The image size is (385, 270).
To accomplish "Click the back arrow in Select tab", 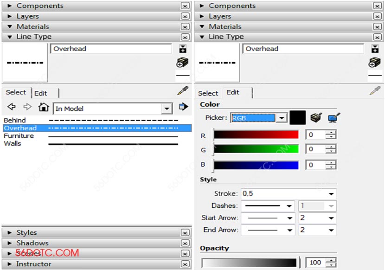I will [12, 108].
